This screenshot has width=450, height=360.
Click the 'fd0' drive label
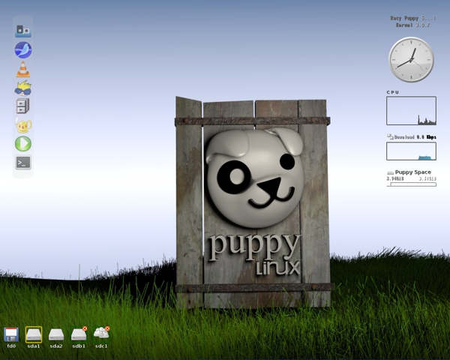[11, 346]
